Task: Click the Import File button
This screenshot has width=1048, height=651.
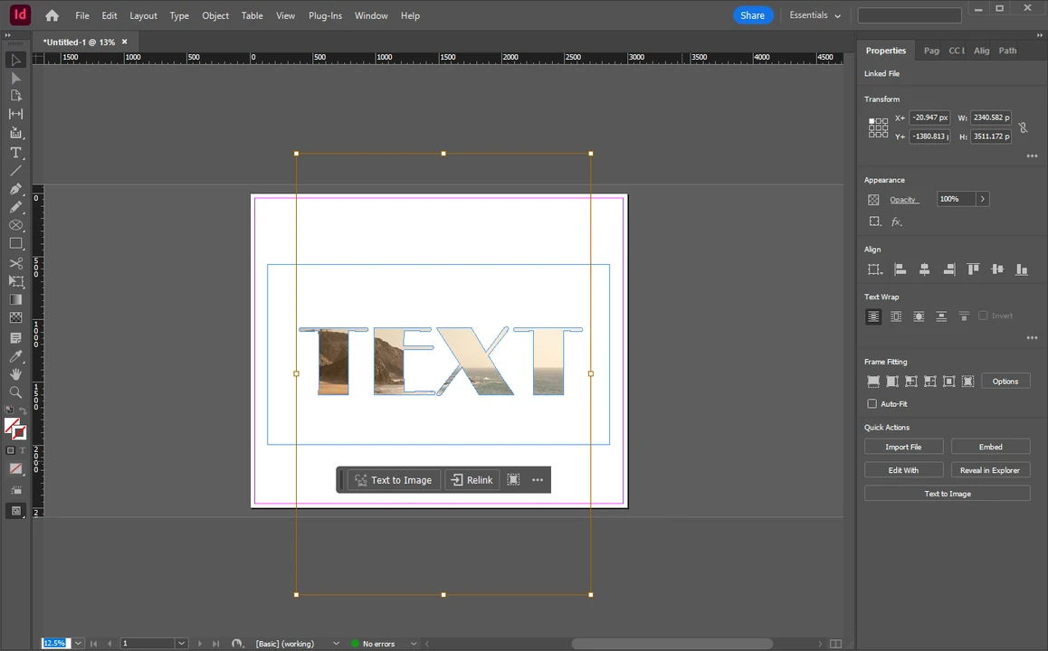Action: coord(903,447)
